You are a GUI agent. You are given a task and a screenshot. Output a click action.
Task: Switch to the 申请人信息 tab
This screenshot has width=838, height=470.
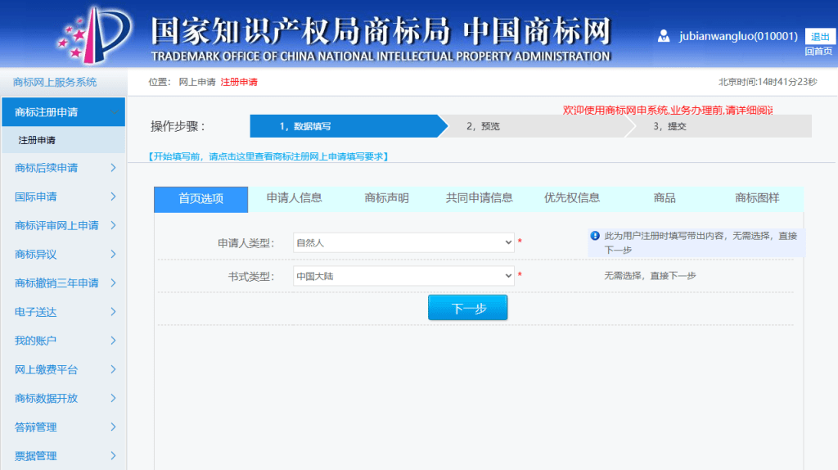(294, 198)
